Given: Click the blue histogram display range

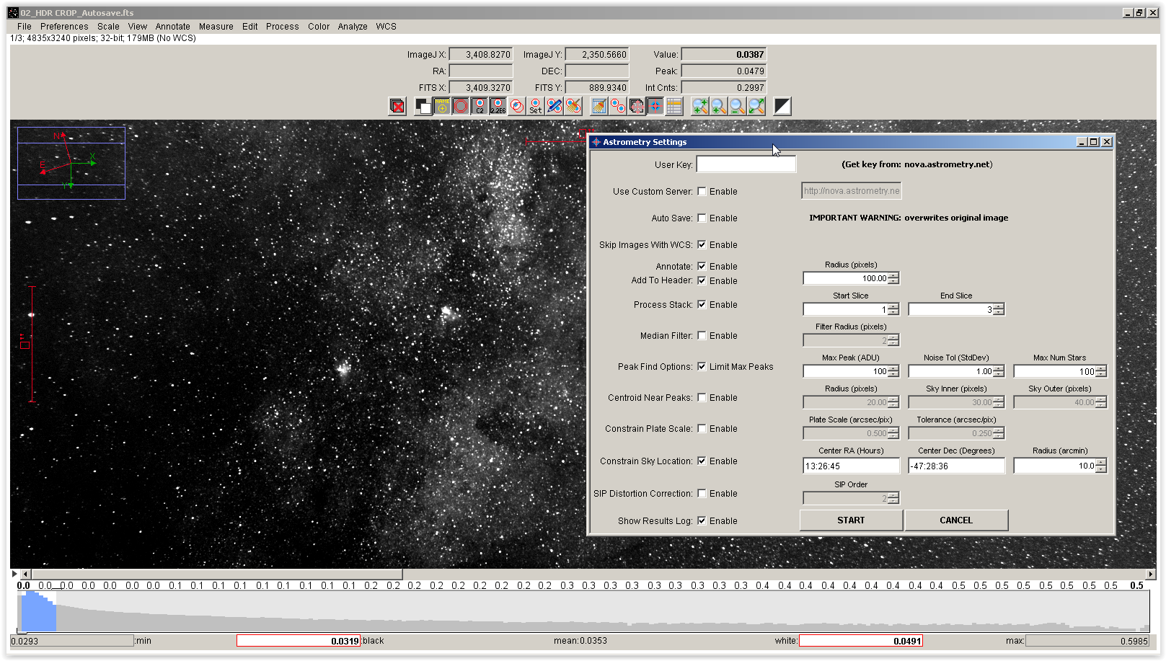Looking at the screenshot, I should click(38, 611).
